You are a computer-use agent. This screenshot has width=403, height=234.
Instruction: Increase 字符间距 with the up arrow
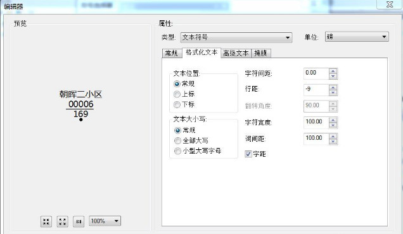coord(333,71)
